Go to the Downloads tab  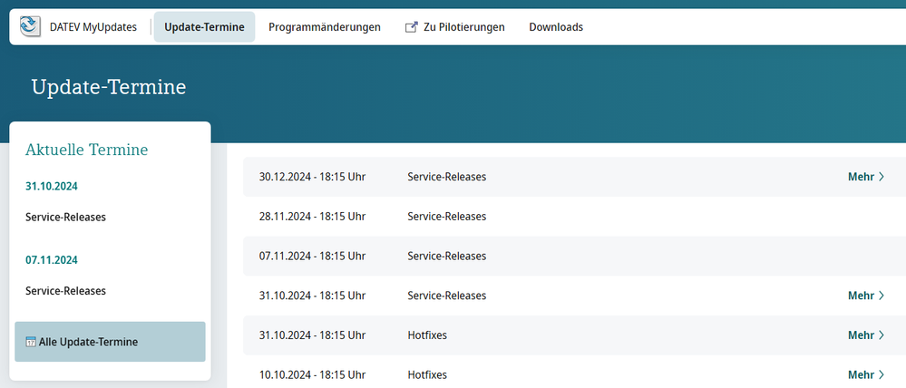coord(556,27)
